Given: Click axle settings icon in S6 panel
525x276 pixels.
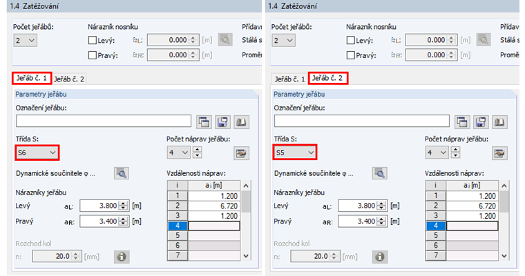Looking at the screenshot, I should (241, 153).
